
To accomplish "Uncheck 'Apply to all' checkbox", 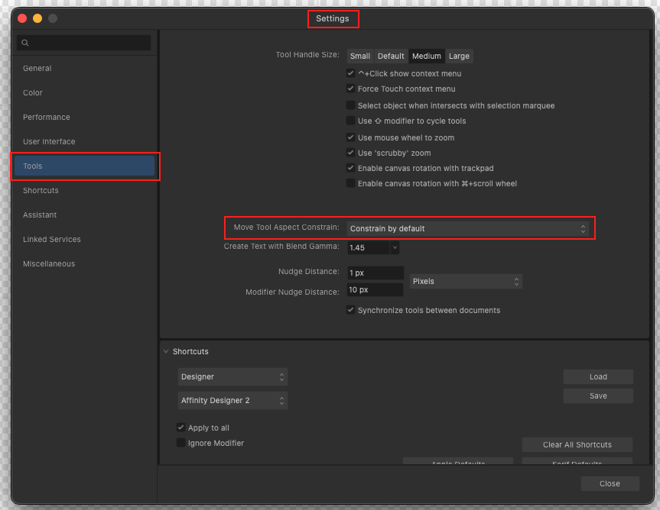I will click(x=181, y=428).
